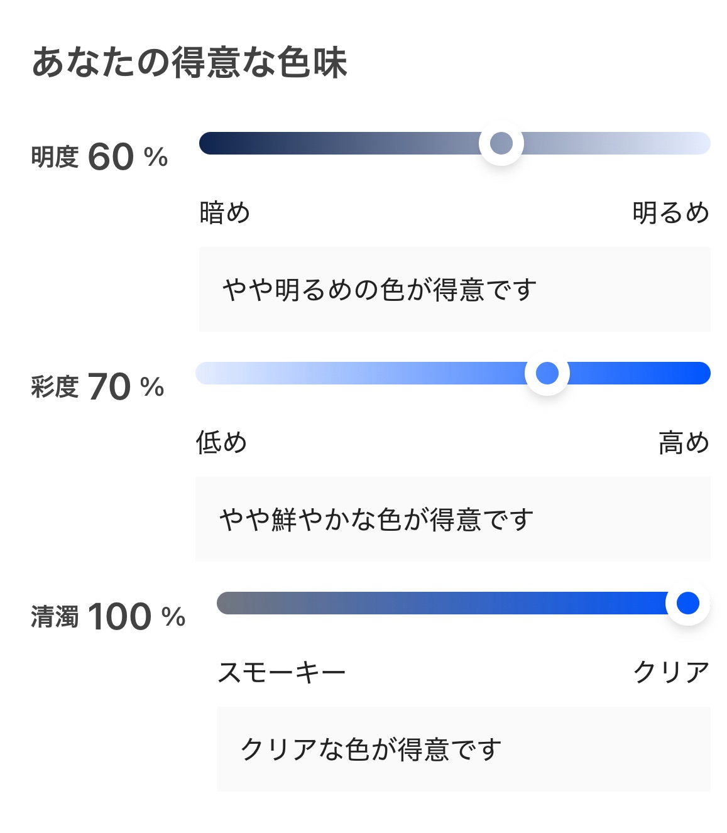
Task: Click the 高め label under saturation slider
Action: coord(684,442)
